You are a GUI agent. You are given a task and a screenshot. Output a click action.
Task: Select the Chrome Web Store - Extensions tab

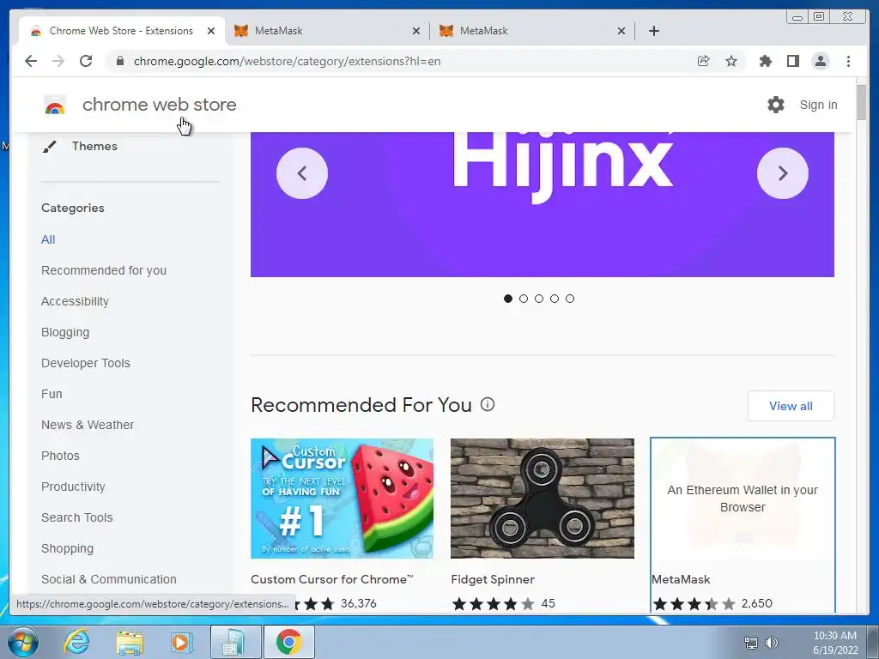pyautogui.click(x=122, y=31)
